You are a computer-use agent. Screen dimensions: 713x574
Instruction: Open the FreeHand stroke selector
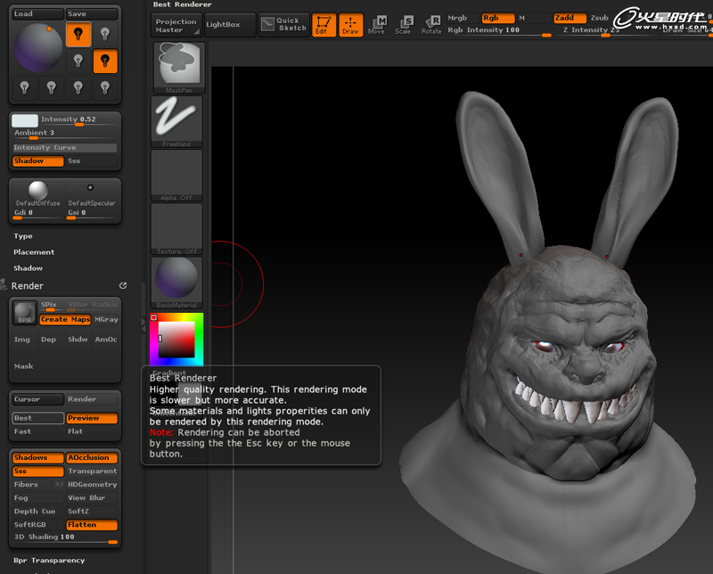pos(176,121)
